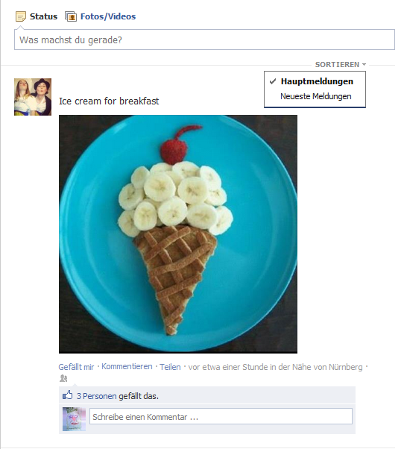Open the 3 Personen likes list
404x449 pixels.
point(96,396)
